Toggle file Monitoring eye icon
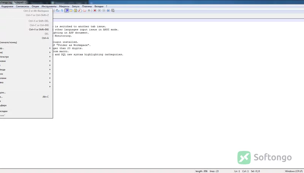Screen dimensions: 304x173 point(89,11)
